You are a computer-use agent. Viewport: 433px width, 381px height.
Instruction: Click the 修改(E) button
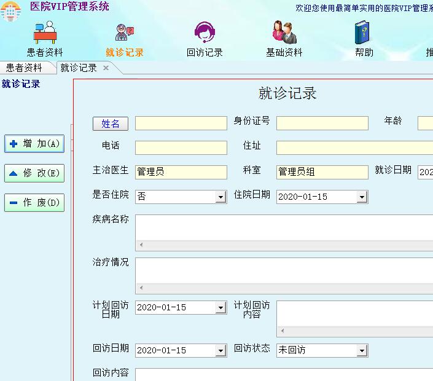pyautogui.click(x=34, y=173)
